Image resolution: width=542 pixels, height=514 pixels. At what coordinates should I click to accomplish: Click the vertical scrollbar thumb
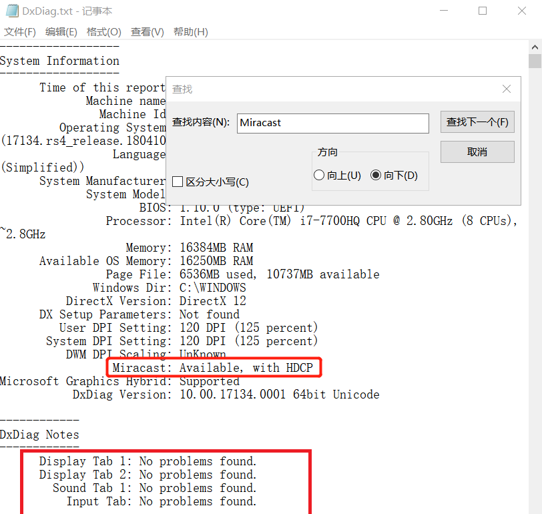click(x=535, y=61)
